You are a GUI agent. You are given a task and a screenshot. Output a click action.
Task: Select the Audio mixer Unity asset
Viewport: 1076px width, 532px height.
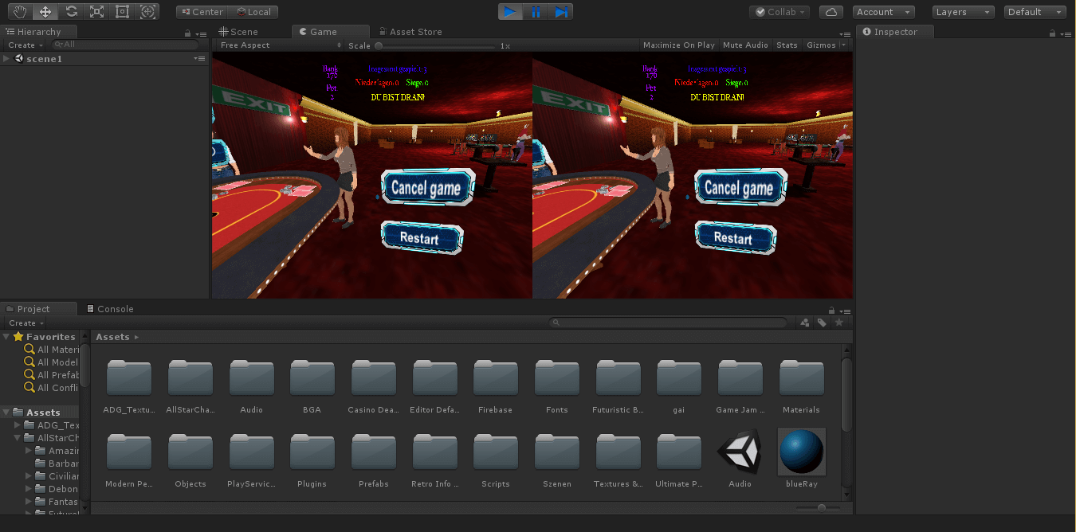740,458
